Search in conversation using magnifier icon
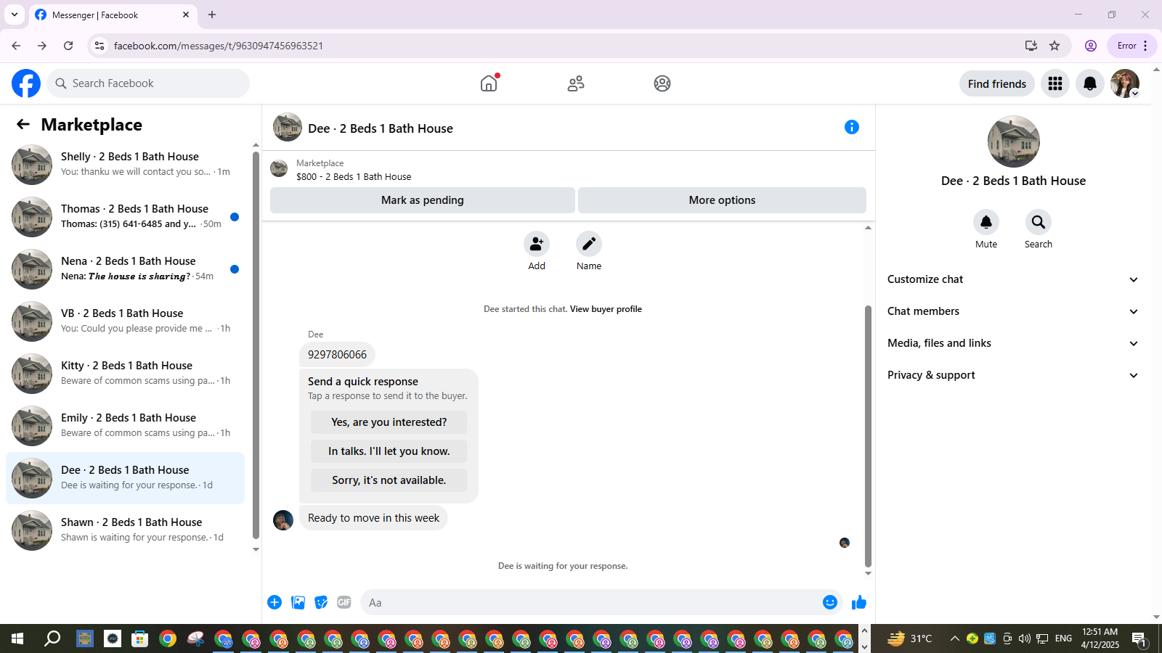The height and width of the screenshot is (653, 1162). pos(1039,222)
